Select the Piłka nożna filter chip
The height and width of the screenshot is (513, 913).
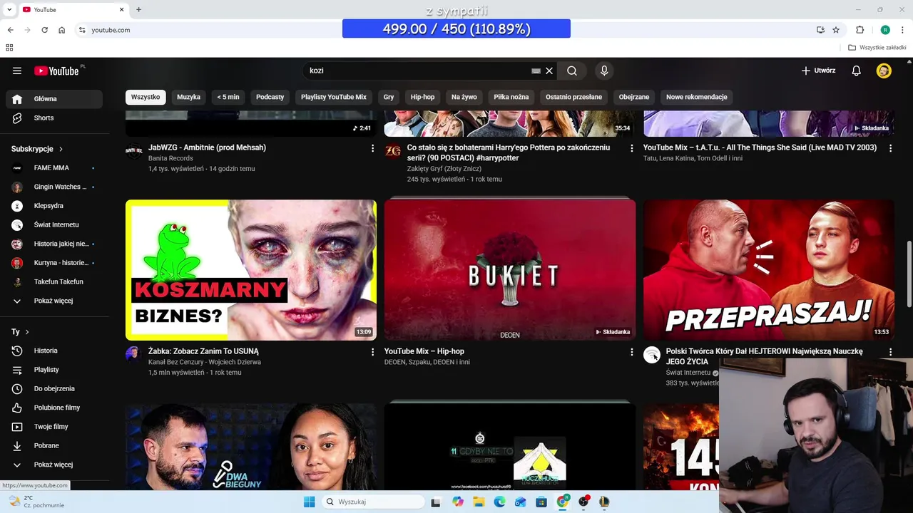pyautogui.click(x=511, y=97)
